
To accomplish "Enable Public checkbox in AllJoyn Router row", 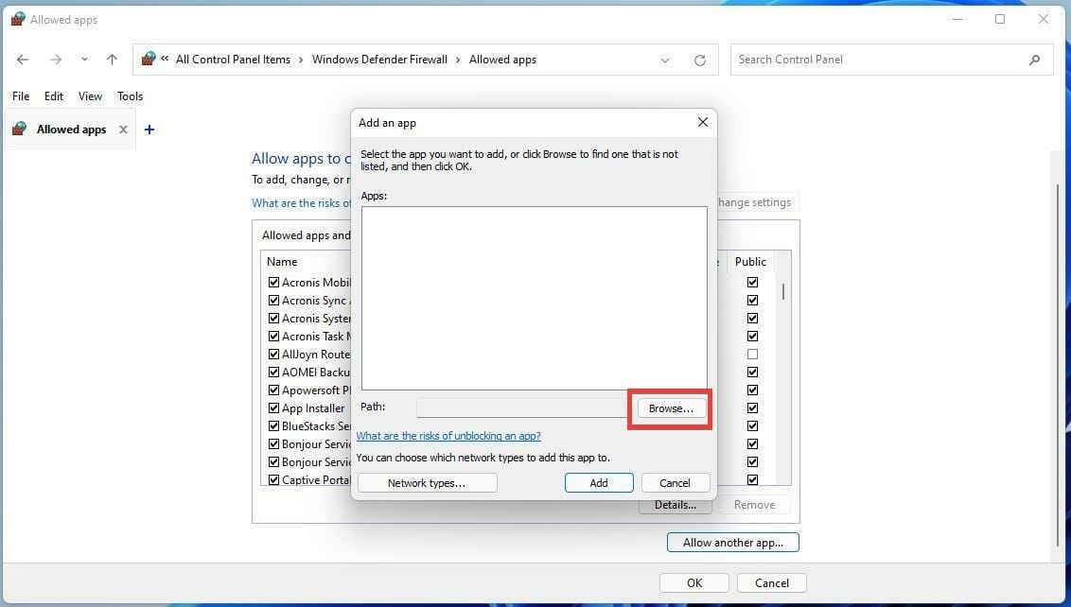I will click(x=753, y=355).
